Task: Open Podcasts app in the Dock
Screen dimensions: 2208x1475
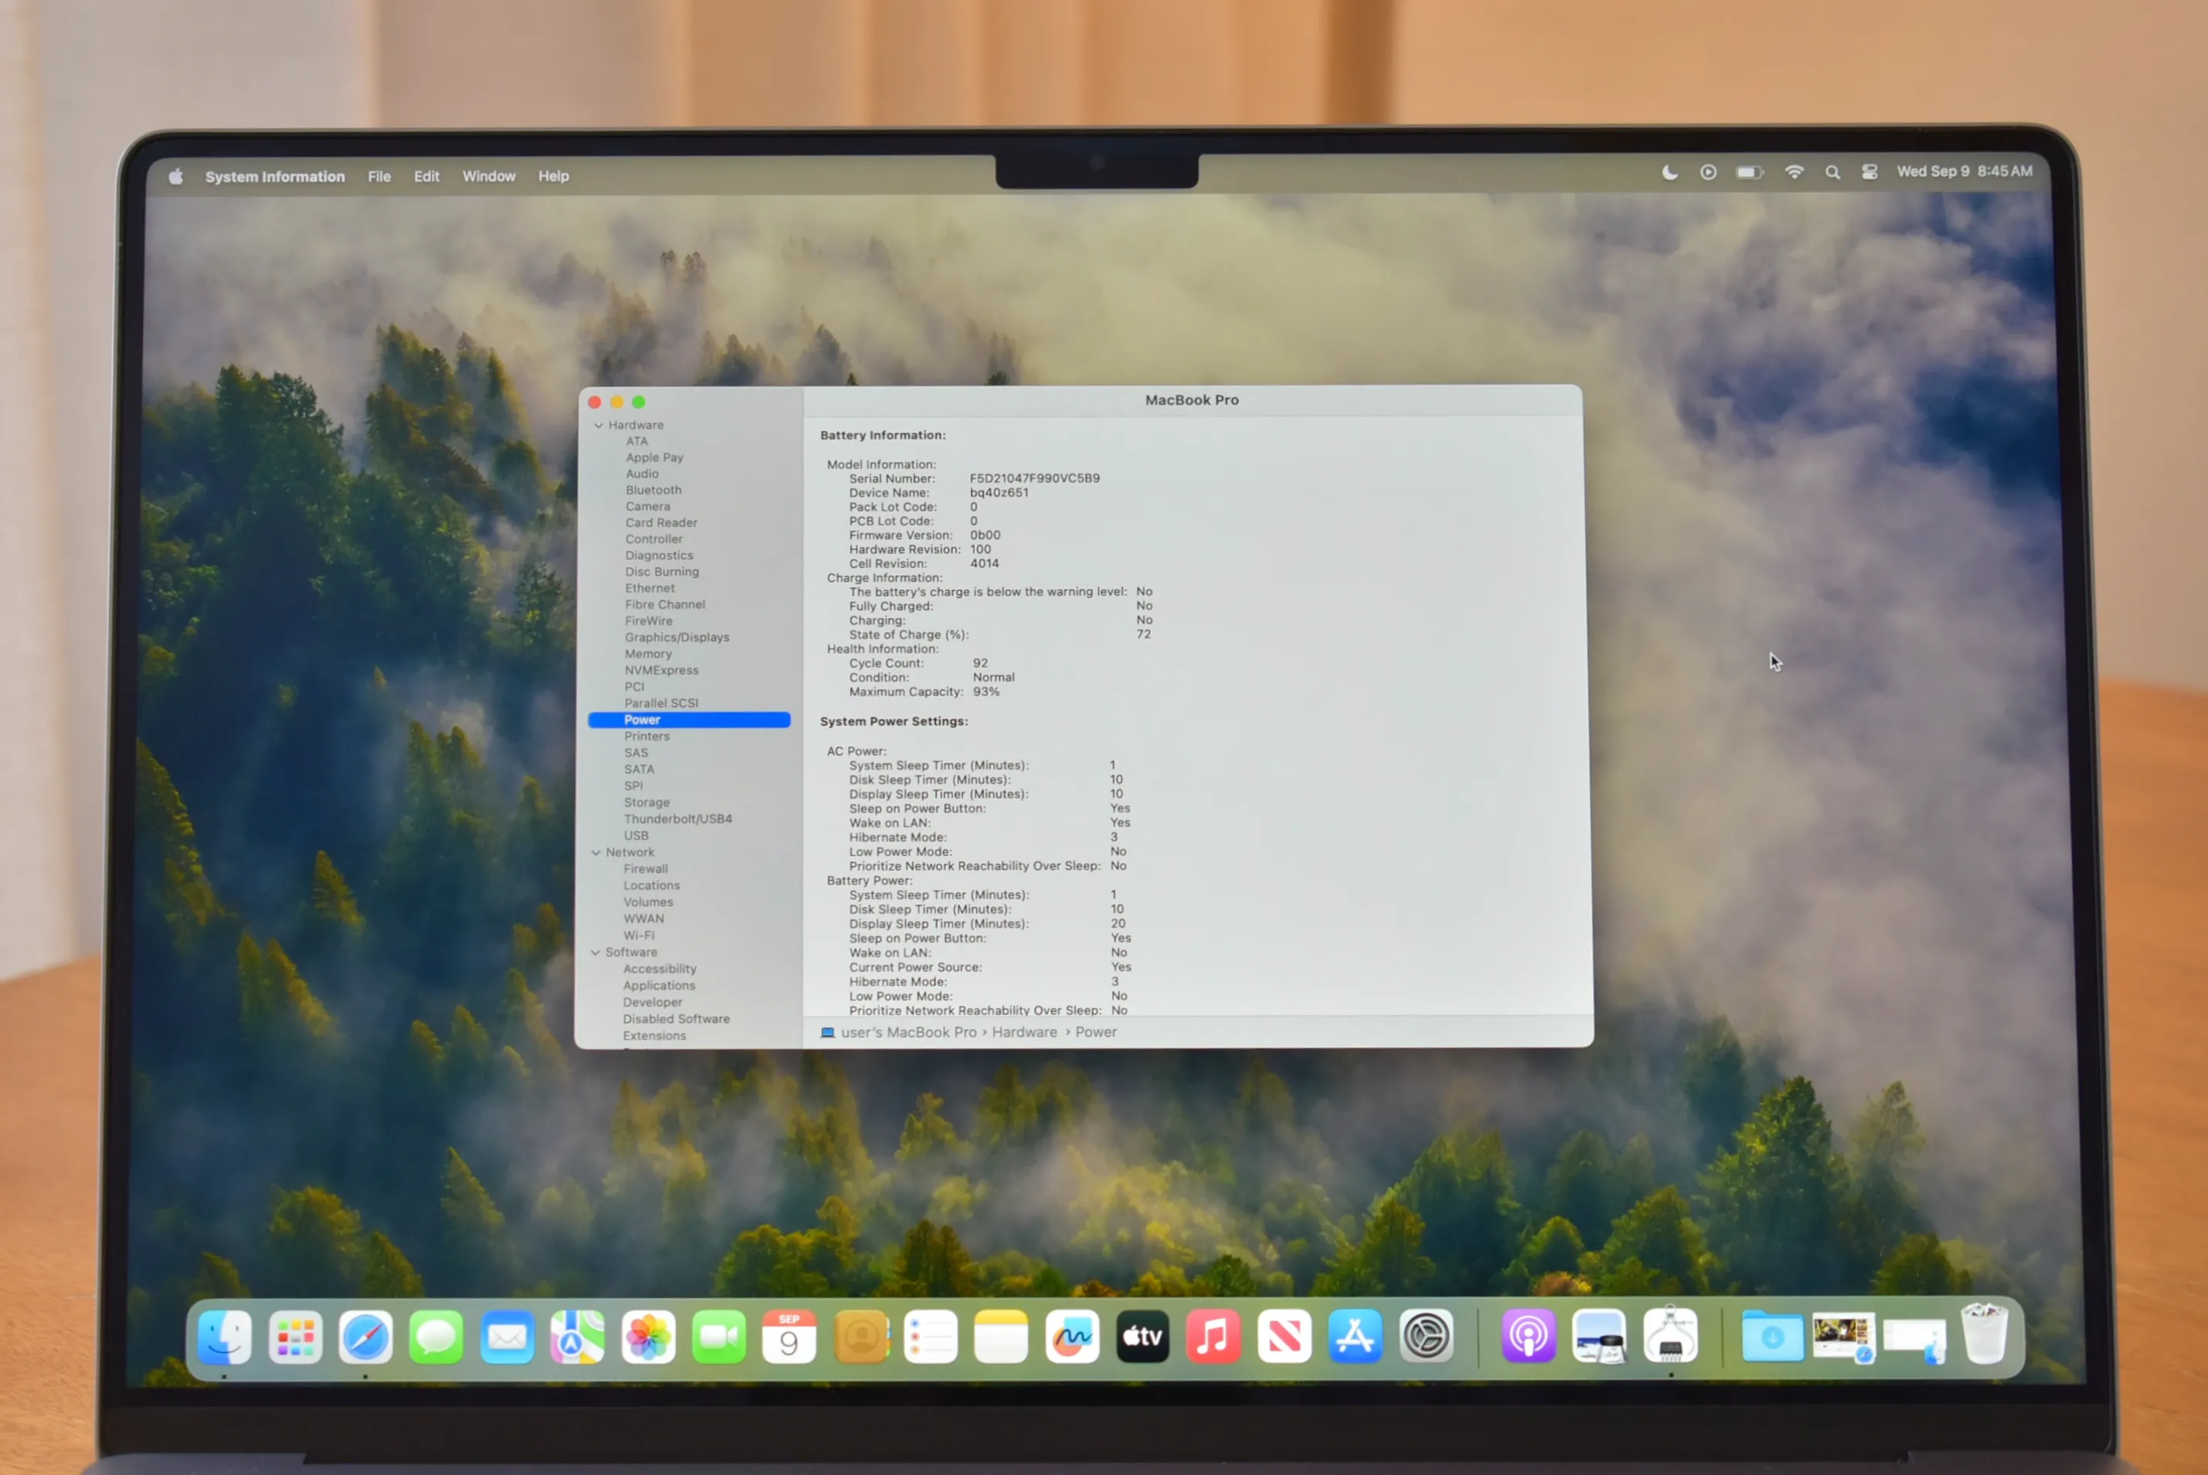Action: coord(1529,1337)
